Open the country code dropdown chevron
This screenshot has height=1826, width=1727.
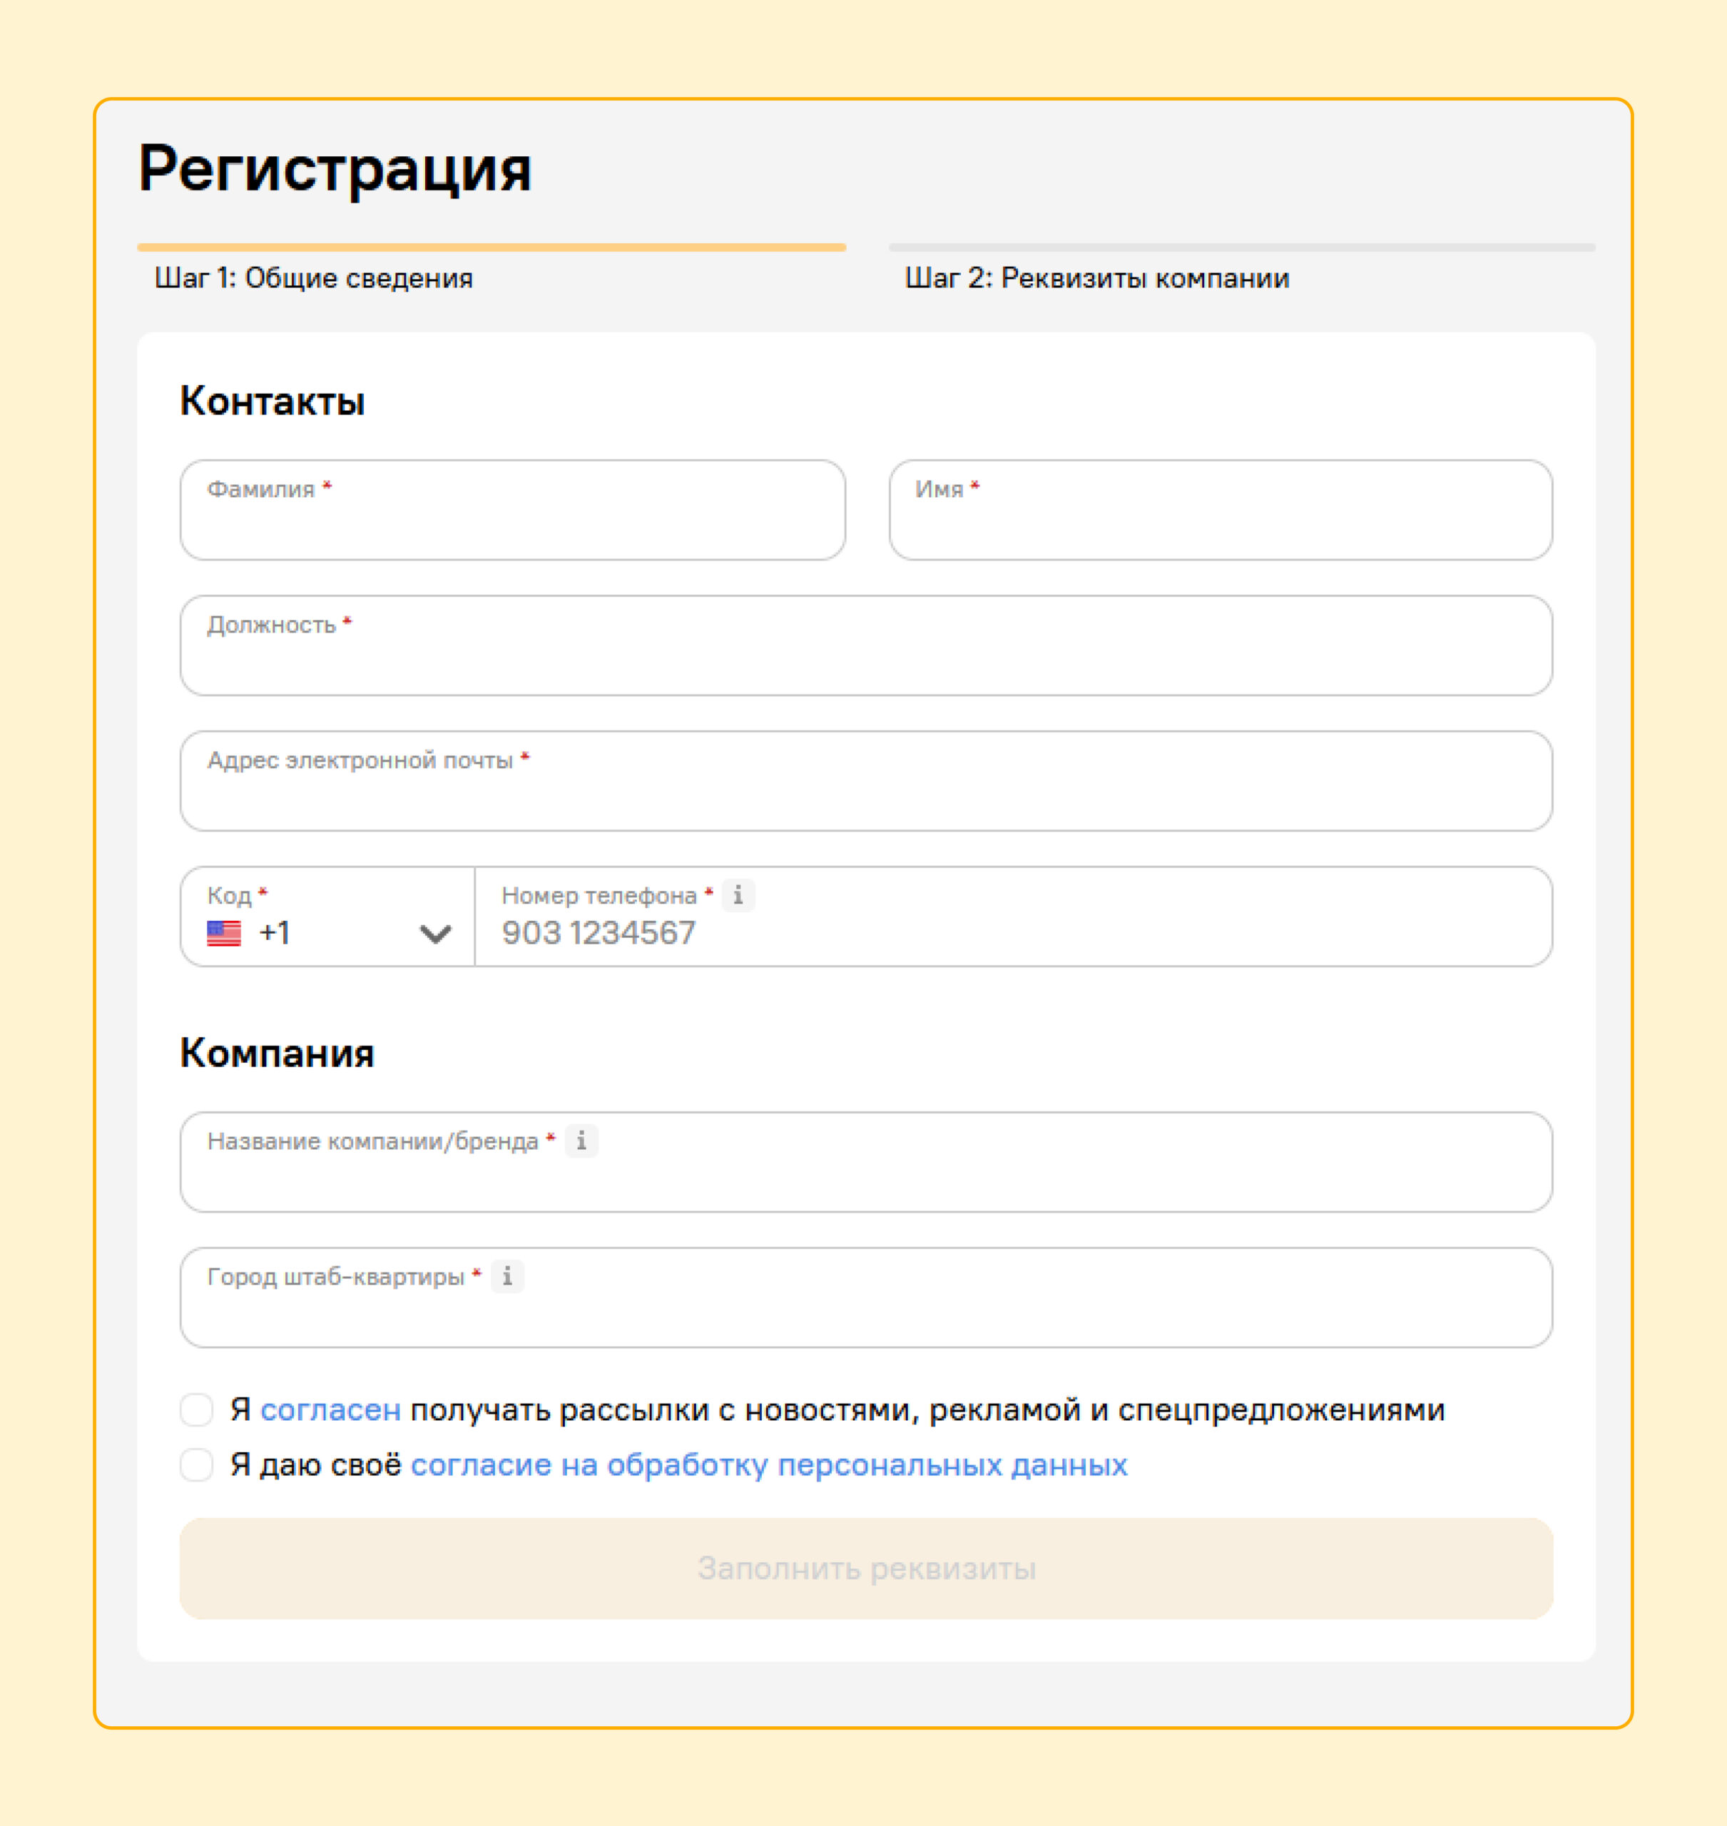click(434, 934)
